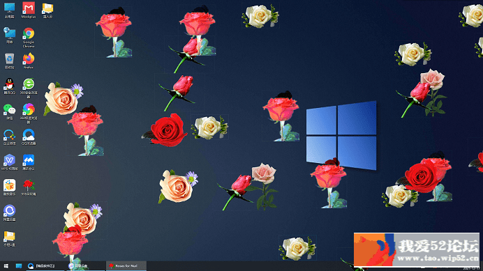483x271 pixels.
Task: Open the Windows Start menu
Action: (x=6, y=265)
